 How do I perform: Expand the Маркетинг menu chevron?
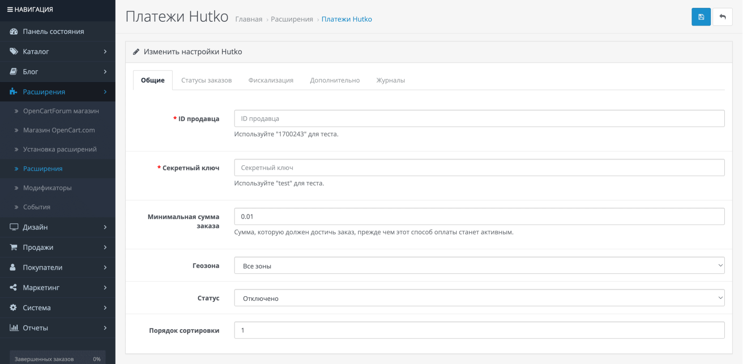click(x=105, y=287)
